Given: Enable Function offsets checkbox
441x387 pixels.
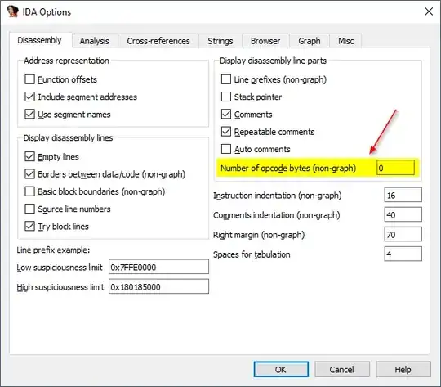Looking at the screenshot, I should click(30, 79).
